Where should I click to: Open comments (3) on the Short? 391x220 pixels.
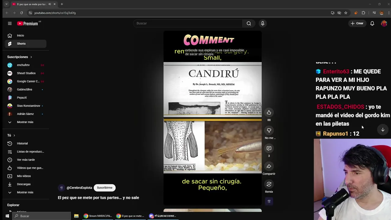(x=269, y=148)
